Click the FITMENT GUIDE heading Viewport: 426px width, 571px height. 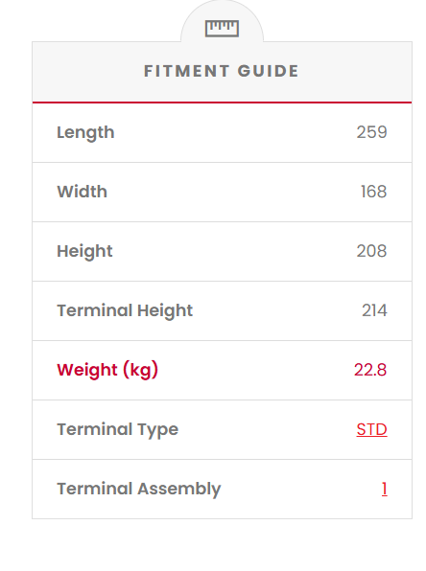point(222,71)
